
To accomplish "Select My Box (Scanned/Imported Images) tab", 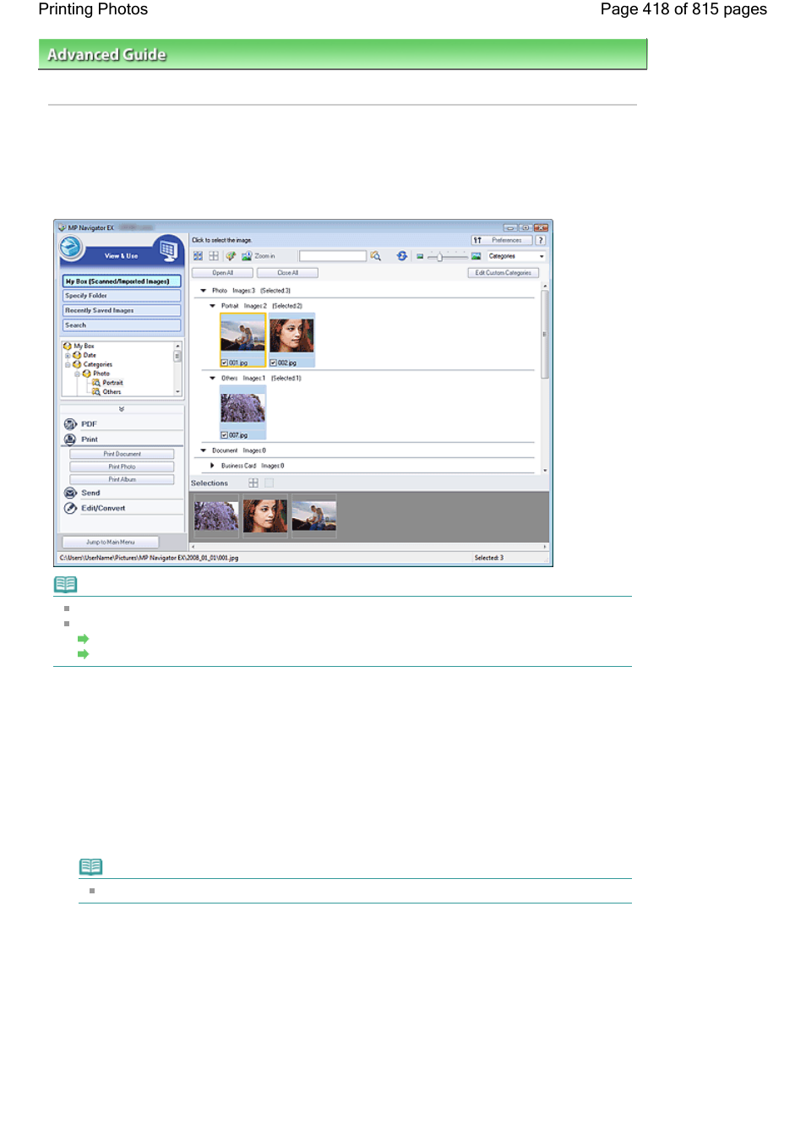I will point(122,281).
